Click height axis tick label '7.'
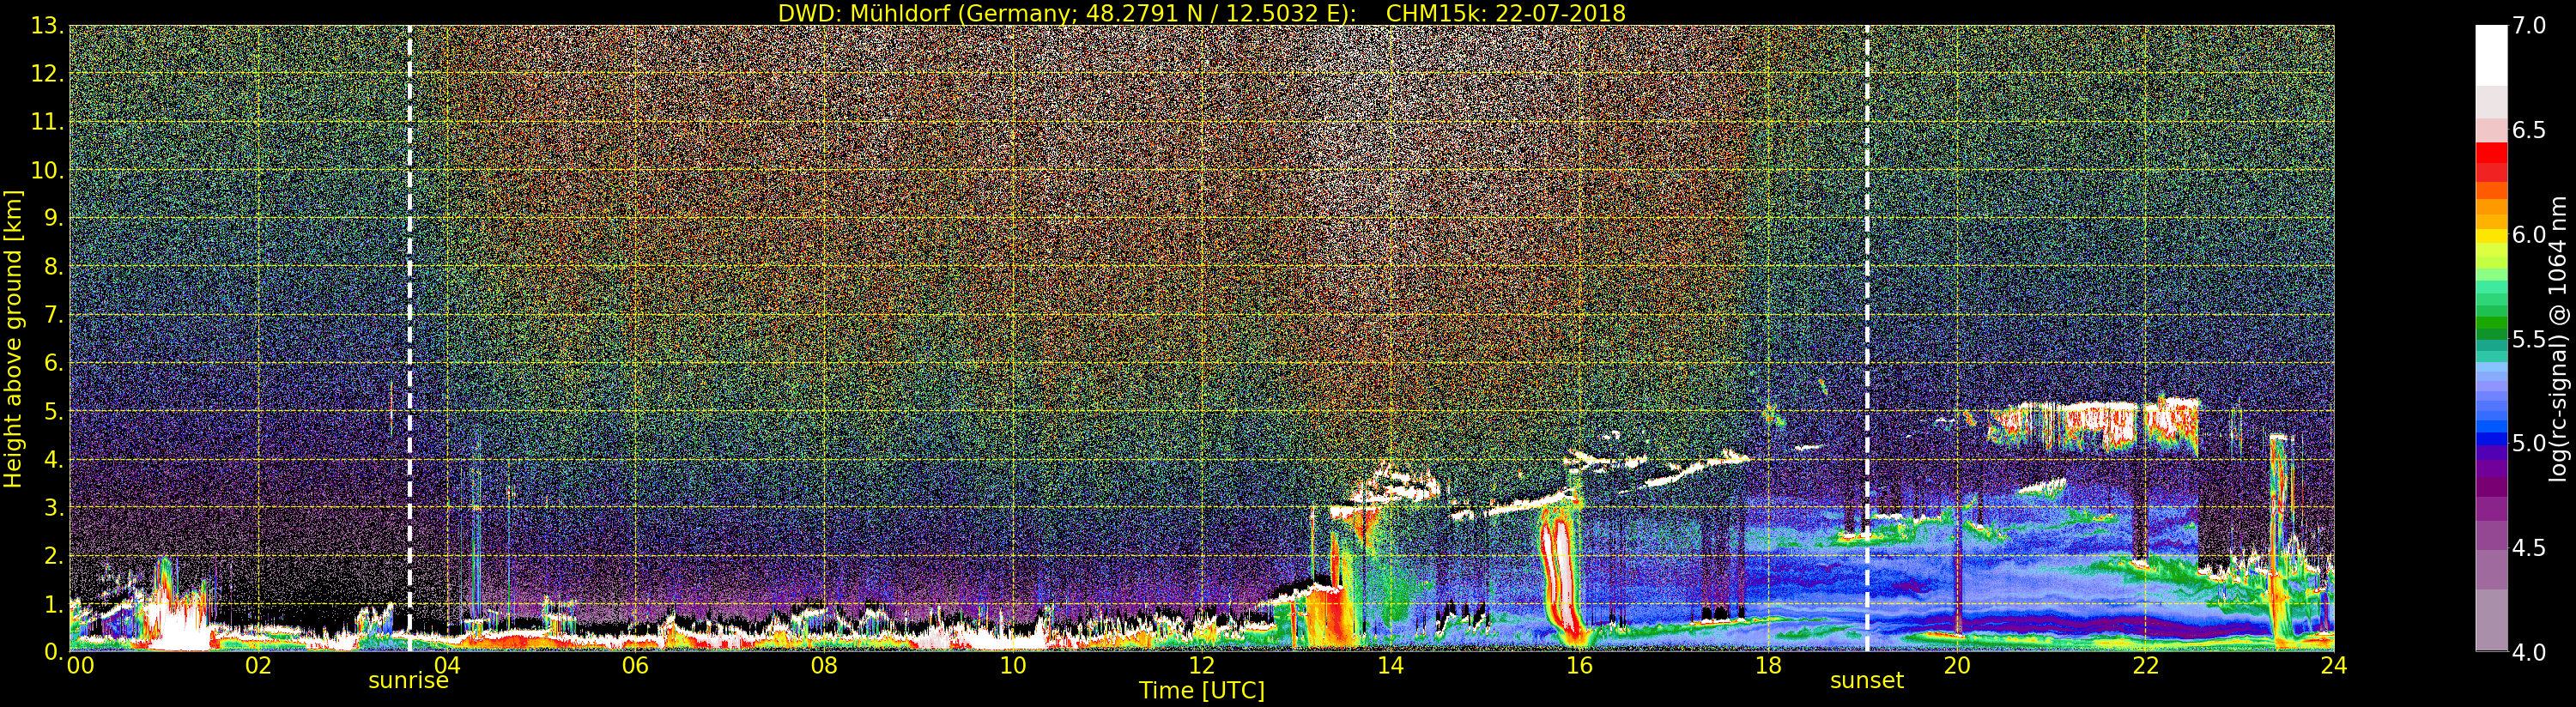The height and width of the screenshot is (707, 2576). pyautogui.click(x=53, y=315)
